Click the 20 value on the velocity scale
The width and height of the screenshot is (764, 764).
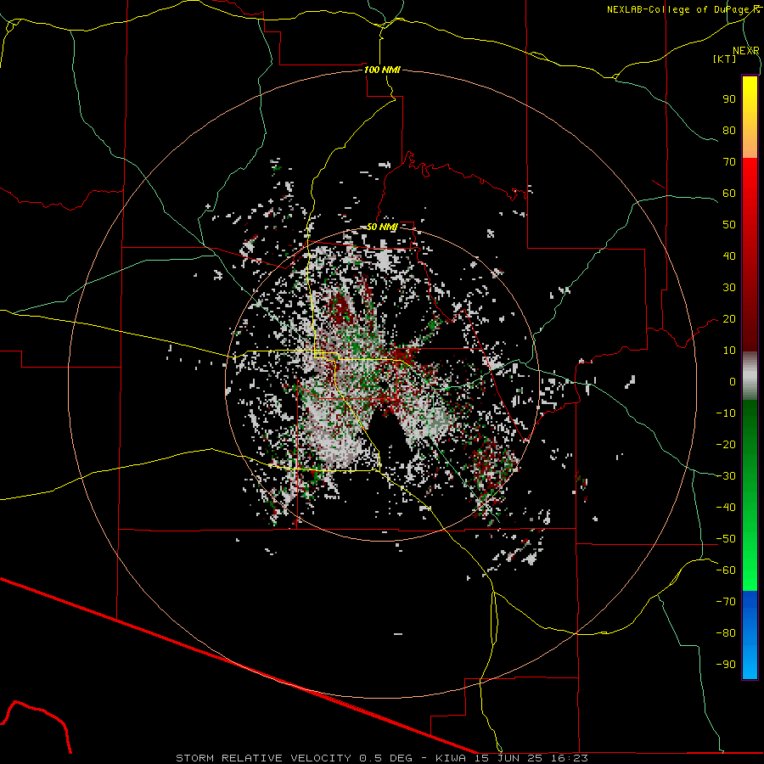(729, 319)
